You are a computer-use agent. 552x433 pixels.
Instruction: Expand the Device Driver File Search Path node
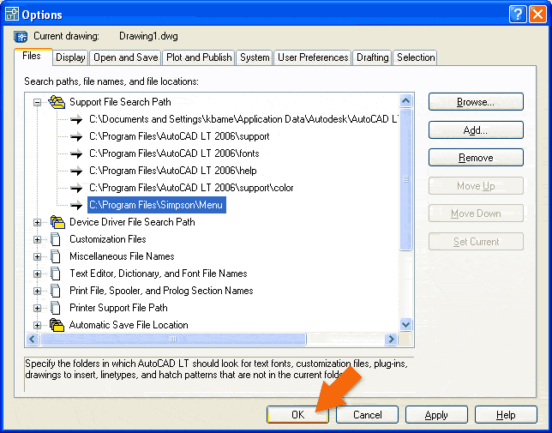tap(37, 222)
